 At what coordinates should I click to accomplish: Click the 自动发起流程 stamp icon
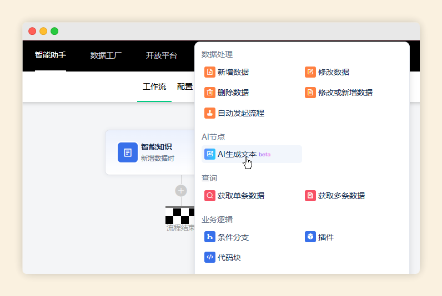[209, 113]
